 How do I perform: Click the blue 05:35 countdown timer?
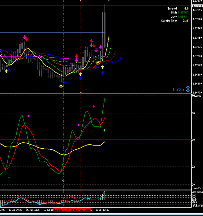point(178,90)
